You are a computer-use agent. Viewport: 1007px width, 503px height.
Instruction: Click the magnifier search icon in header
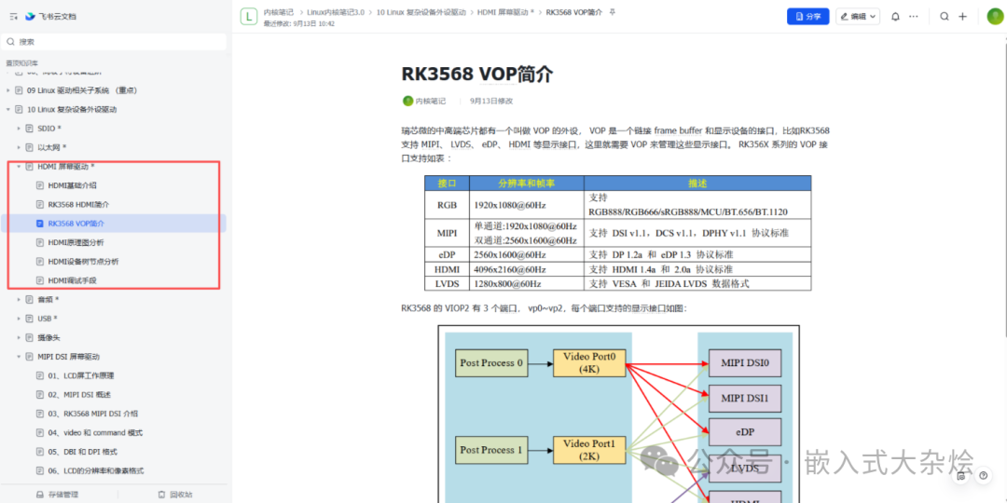pos(944,17)
